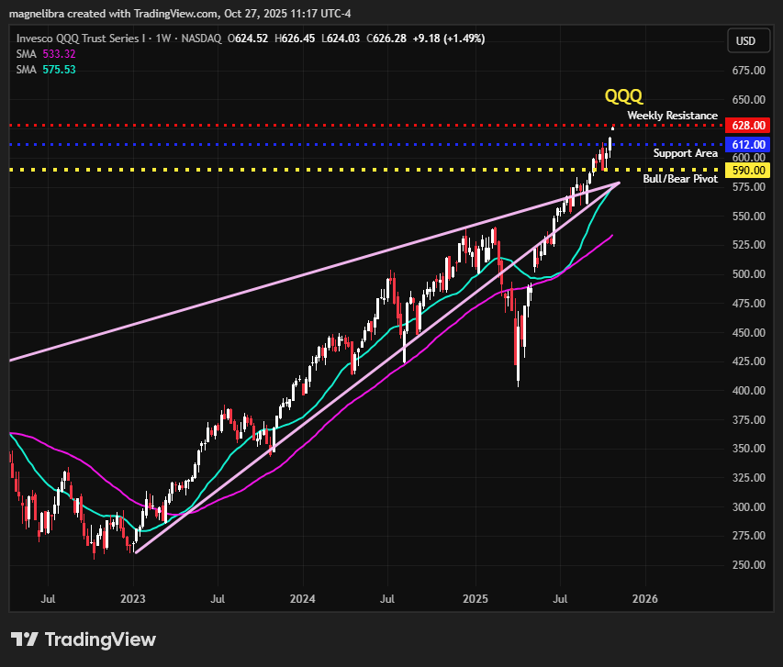Click the 675.00 price axis label
Image resolution: width=783 pixels, height=667 pixels.
tap(748, 71)
